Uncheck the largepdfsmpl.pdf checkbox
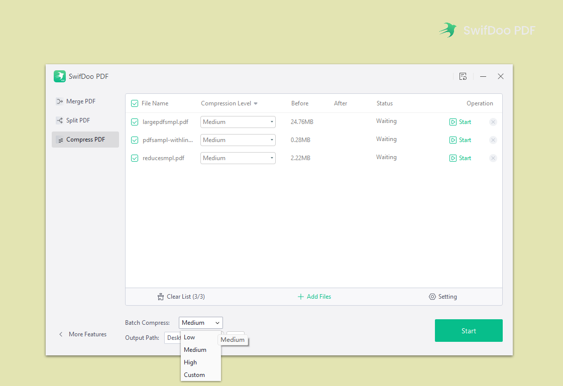The width and height of the screenshot is (563, 386). click(x=135, y=122)
